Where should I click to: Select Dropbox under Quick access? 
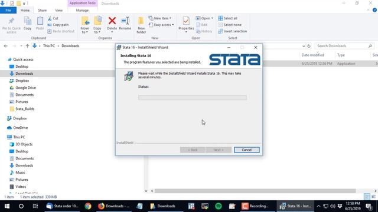tap(22, 81)
